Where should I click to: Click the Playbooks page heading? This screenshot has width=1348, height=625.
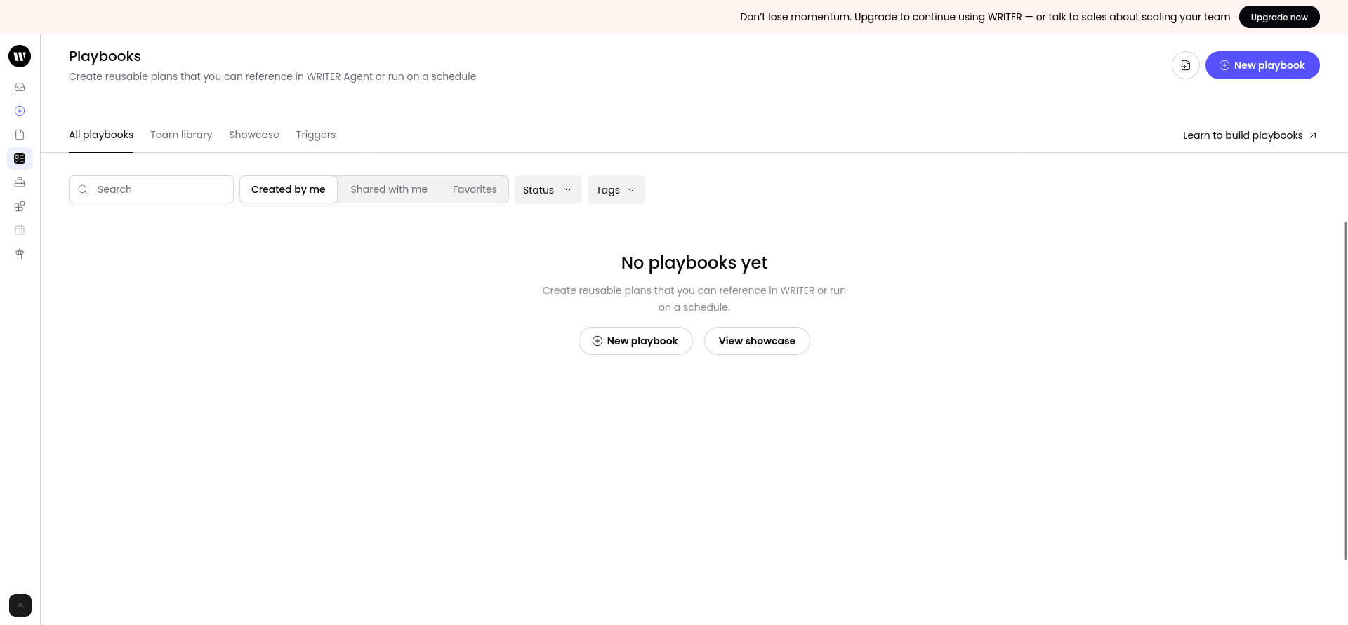click(x=105, y=56)
